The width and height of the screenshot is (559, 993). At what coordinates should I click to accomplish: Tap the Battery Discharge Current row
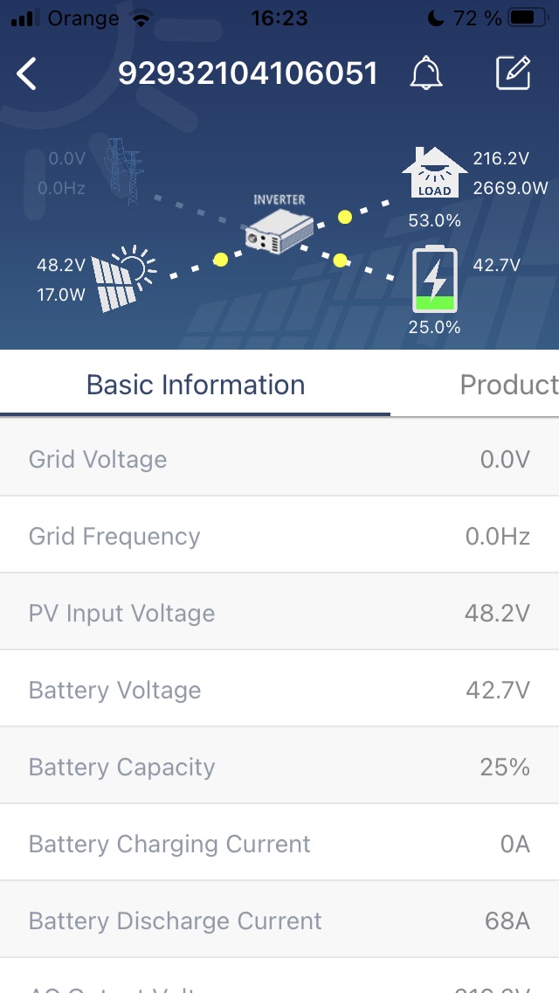pyautogui.click(x=279, y=920)
